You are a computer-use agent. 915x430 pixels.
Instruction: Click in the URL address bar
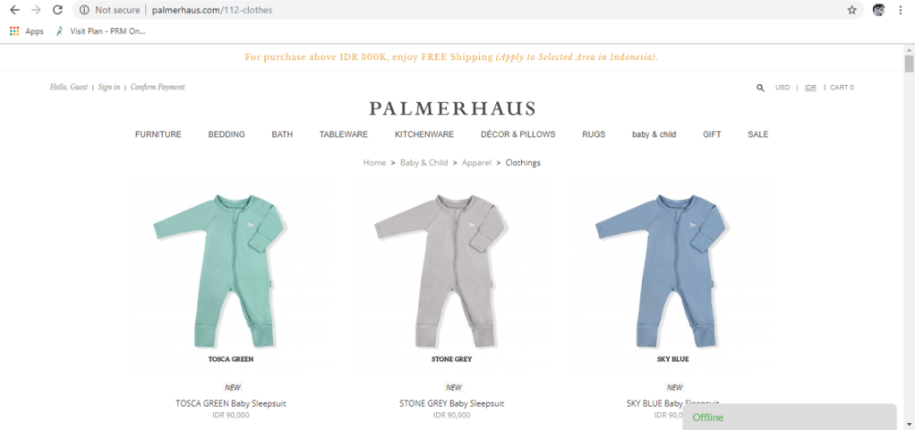tap(466, 10)
